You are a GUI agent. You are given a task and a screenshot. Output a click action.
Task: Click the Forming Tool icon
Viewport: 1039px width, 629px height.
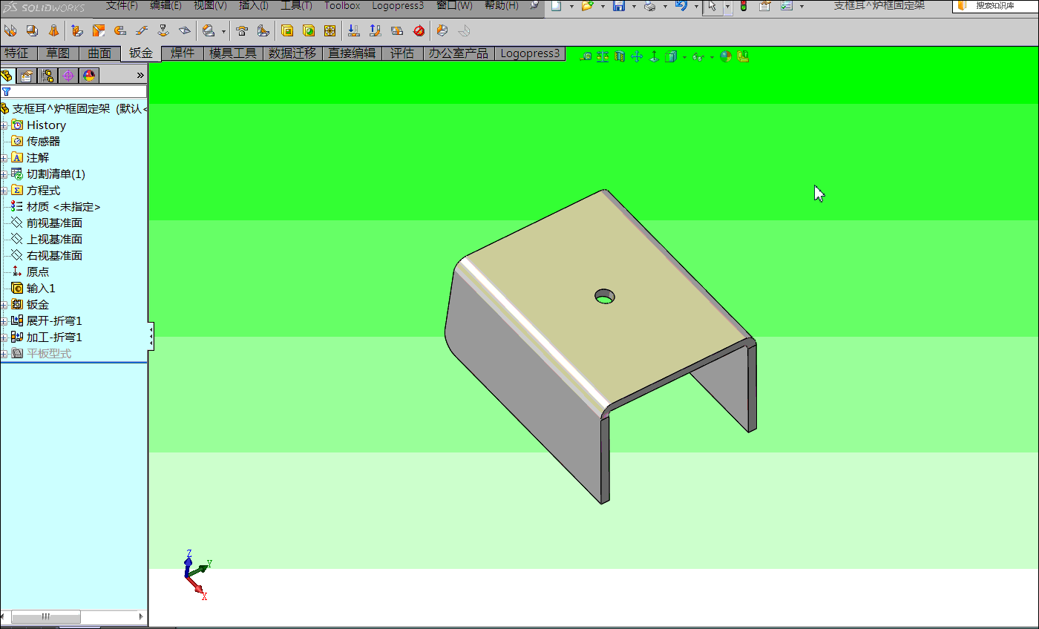point(241,31)
